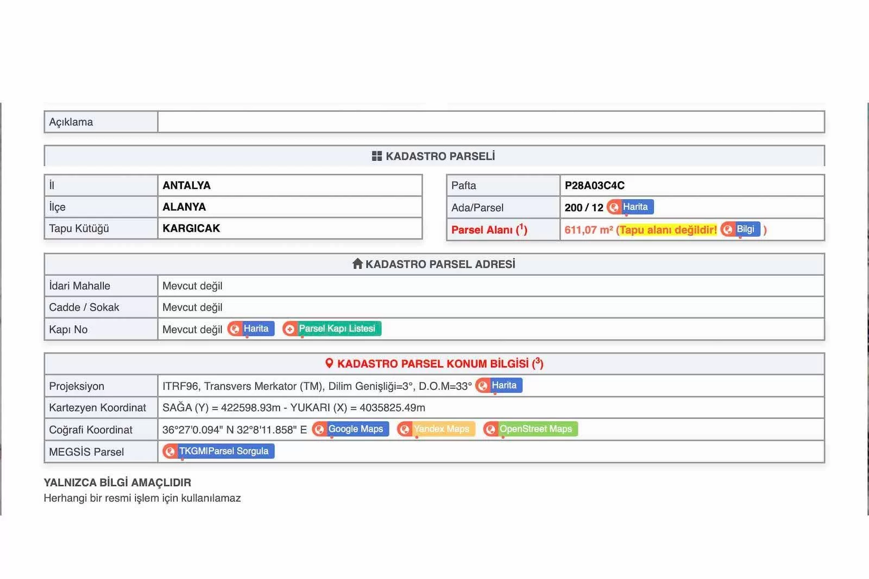This screenshot has height=579, width=869.
Task: Select Pafta value P28A03C4C
Action: click(595, 186)
